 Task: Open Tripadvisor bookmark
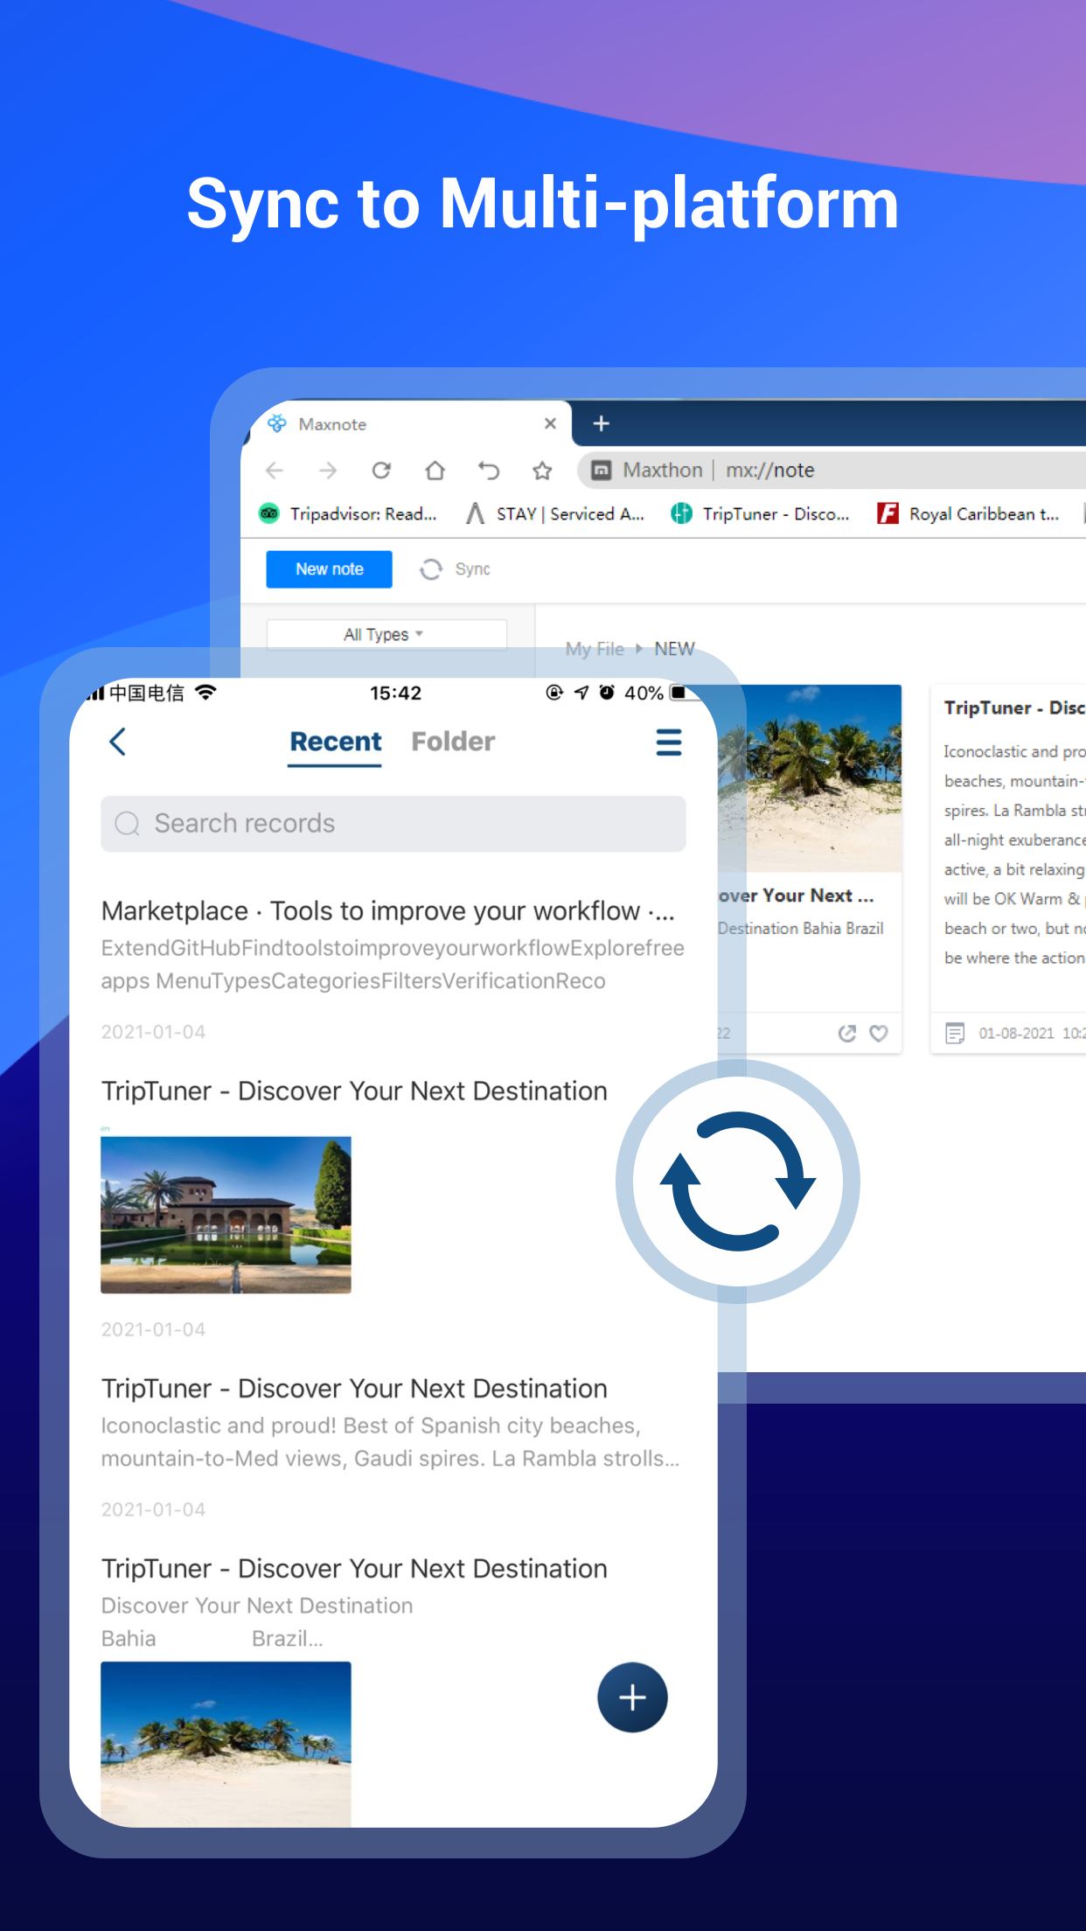pos(348,514)
